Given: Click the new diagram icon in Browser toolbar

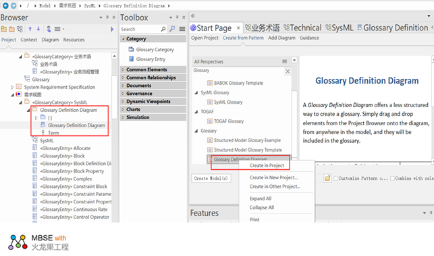Looking at the screenshot, I should pos(20,29).
